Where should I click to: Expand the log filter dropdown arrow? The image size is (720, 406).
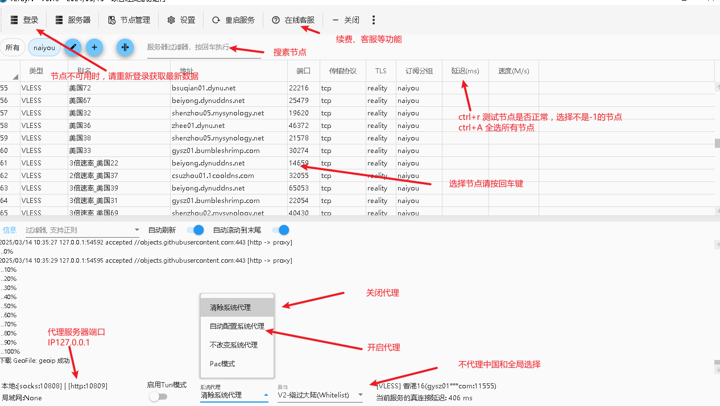pos(136,230)
